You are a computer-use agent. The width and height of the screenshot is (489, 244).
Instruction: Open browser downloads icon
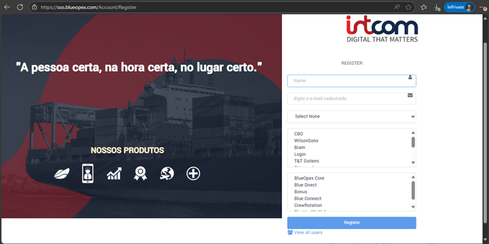coord(437,7)
